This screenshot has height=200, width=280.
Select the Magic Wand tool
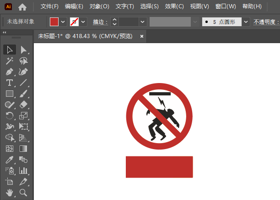(x=10, y=61)
